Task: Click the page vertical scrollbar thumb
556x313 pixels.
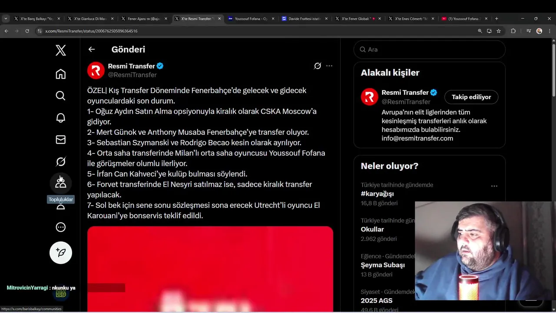Action: (553, 70)
